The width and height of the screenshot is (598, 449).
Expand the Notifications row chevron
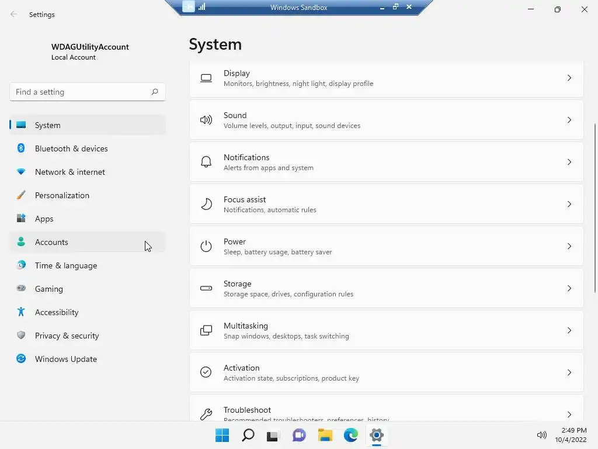click(x=569, y=162)
